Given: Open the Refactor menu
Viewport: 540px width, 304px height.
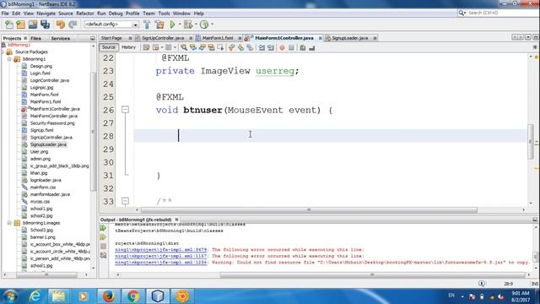Looking at the screenshot, I should [85, 14].
